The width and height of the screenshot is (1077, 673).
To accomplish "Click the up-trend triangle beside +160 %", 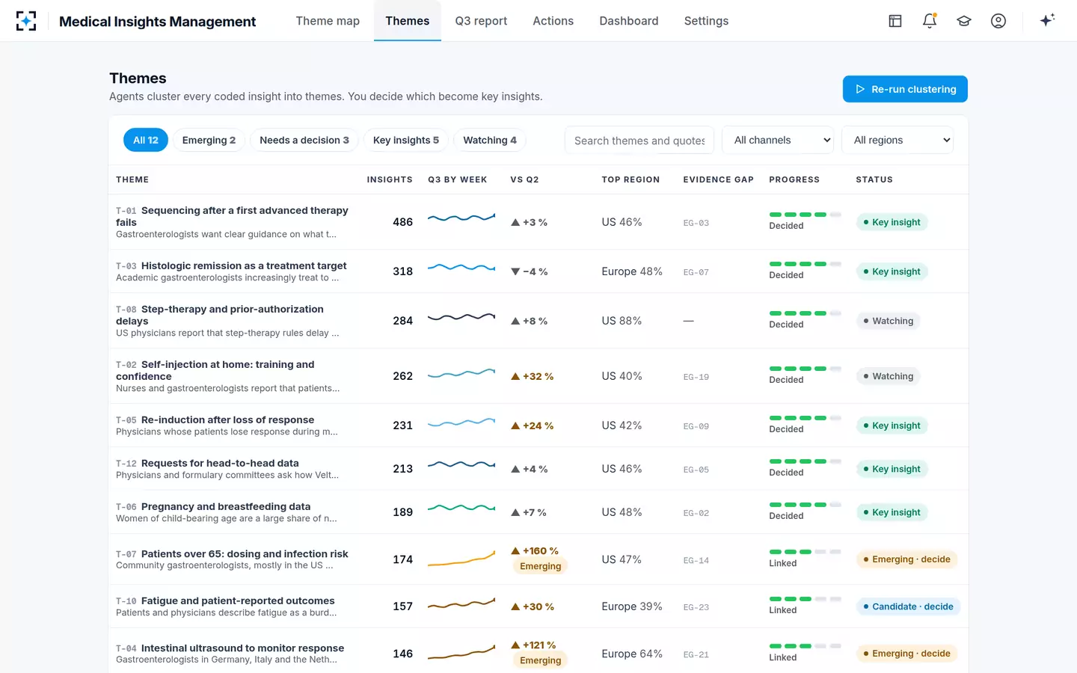I will coord(515,551).
